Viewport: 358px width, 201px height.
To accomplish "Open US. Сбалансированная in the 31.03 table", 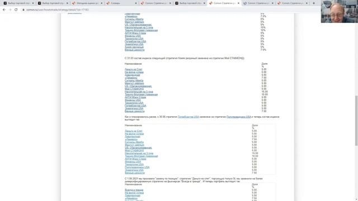I will pyautogui.click(x=138, y=86).
